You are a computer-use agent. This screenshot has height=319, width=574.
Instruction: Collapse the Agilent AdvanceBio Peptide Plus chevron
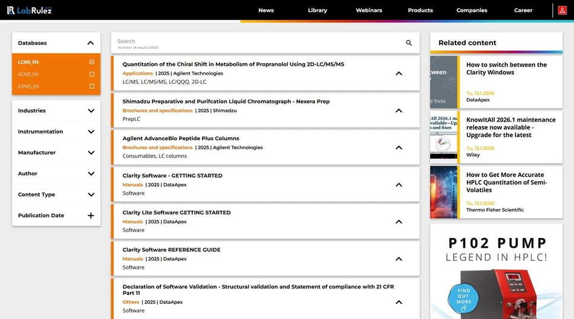399,147
